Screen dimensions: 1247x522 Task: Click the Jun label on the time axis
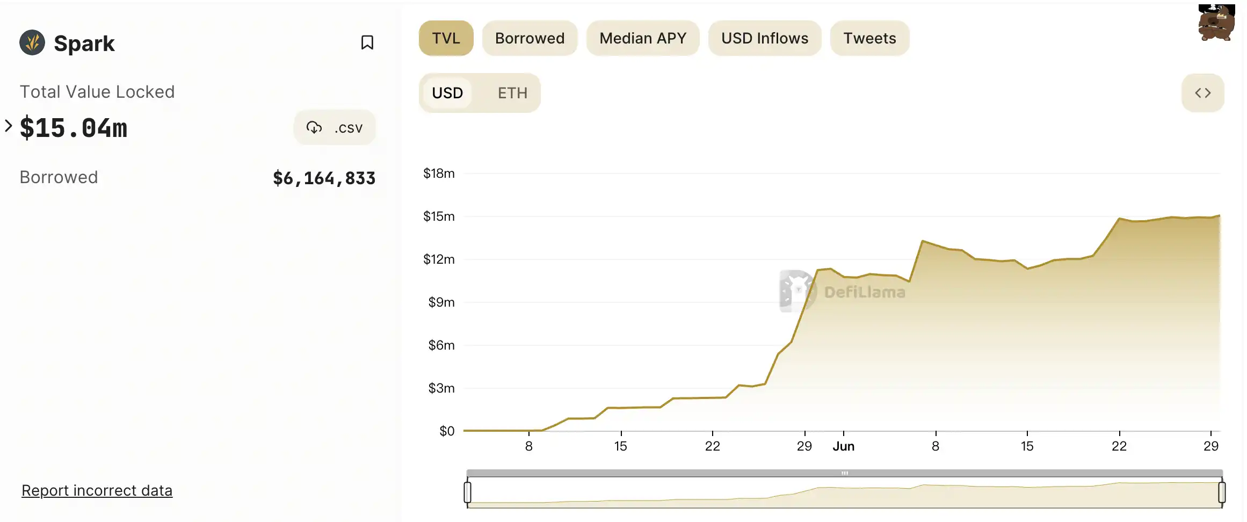843,446
